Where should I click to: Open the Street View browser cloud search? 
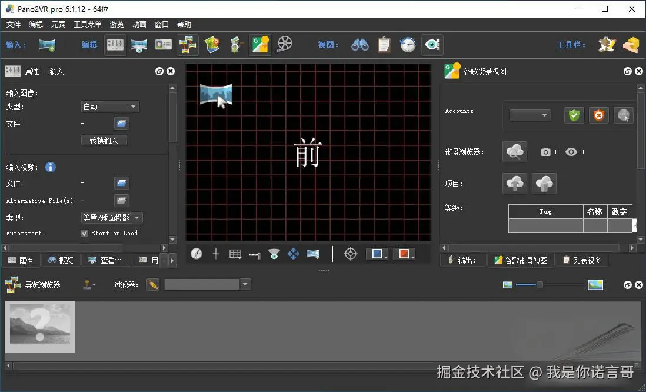click(515, 152)
